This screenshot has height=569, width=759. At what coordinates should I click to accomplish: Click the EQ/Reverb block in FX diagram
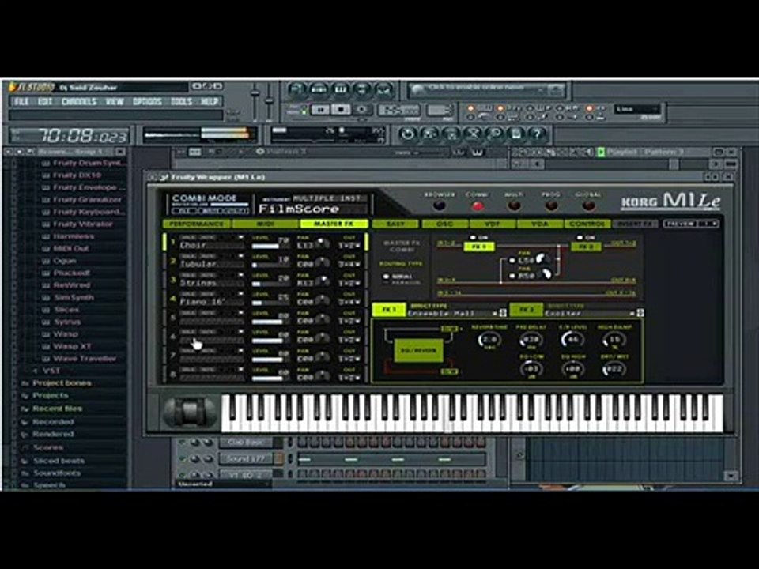point(419,350)
